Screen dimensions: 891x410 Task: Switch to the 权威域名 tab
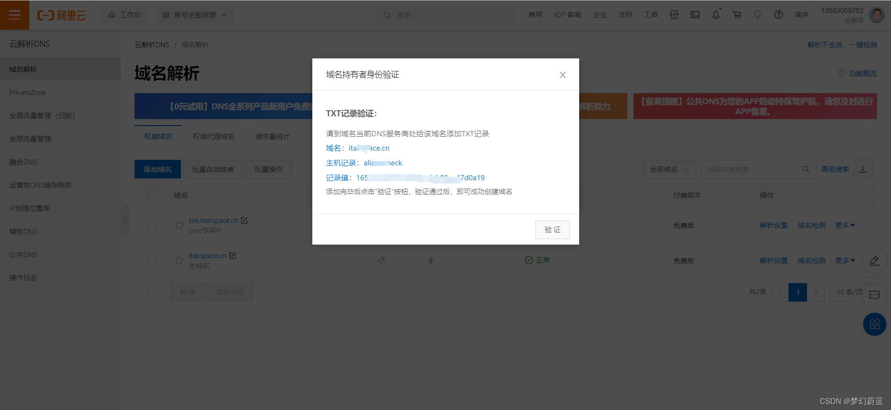coord(158,136)
